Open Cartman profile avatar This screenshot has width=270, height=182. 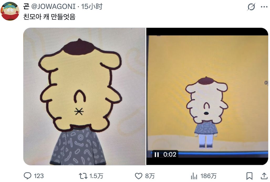point(10,11)
